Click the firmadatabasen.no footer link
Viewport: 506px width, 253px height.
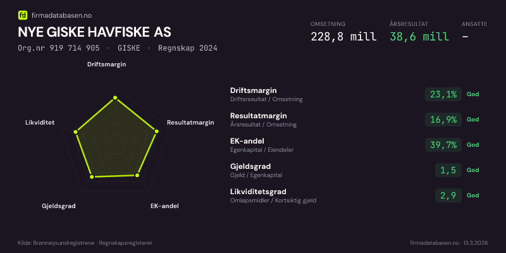coord(435,242)
